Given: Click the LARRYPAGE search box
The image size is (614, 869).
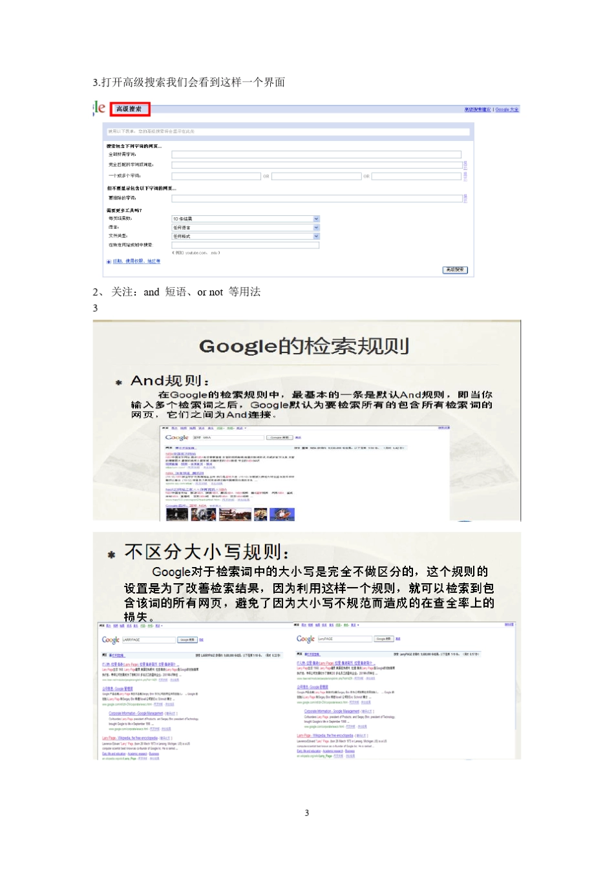Looking at the screenshot, I should point(149,640).
